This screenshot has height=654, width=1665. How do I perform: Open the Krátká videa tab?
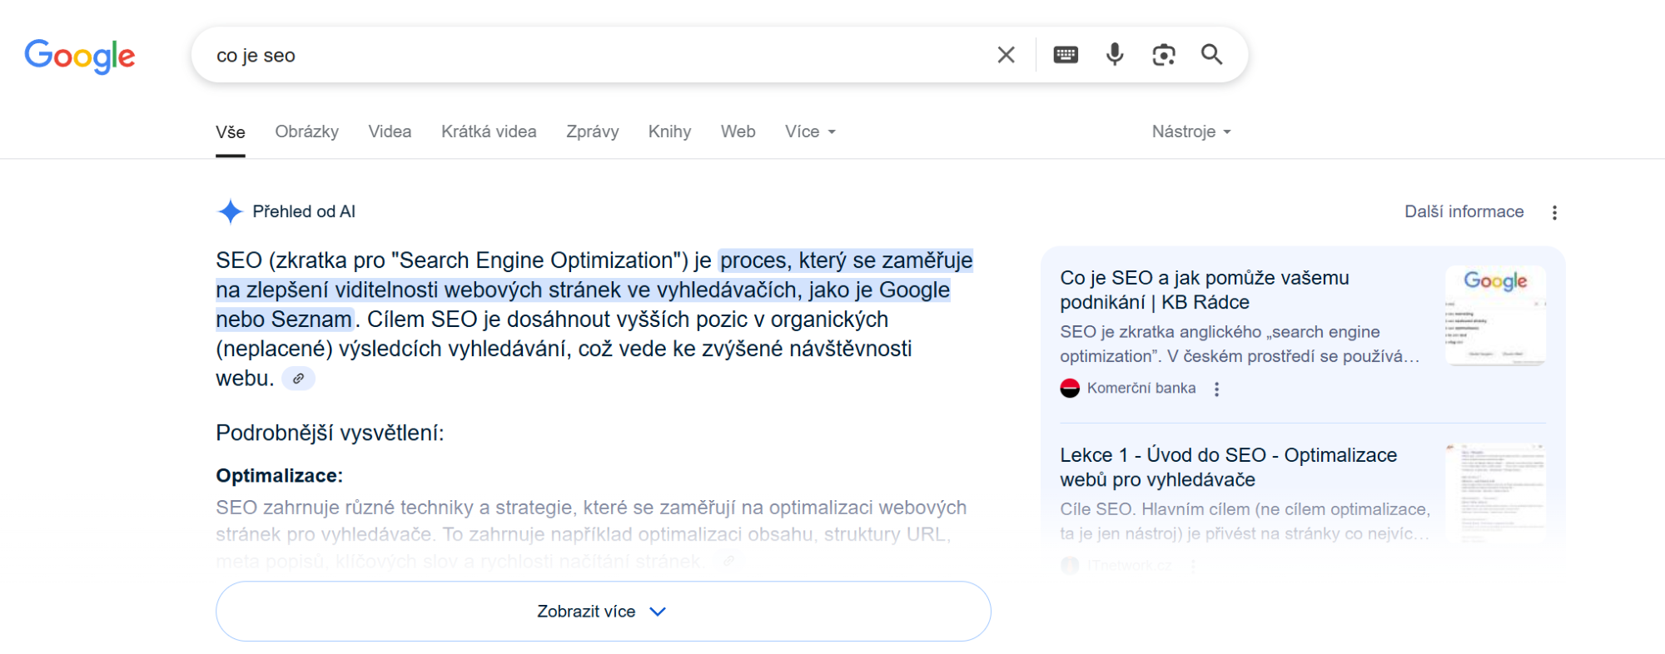coord(489,131)
